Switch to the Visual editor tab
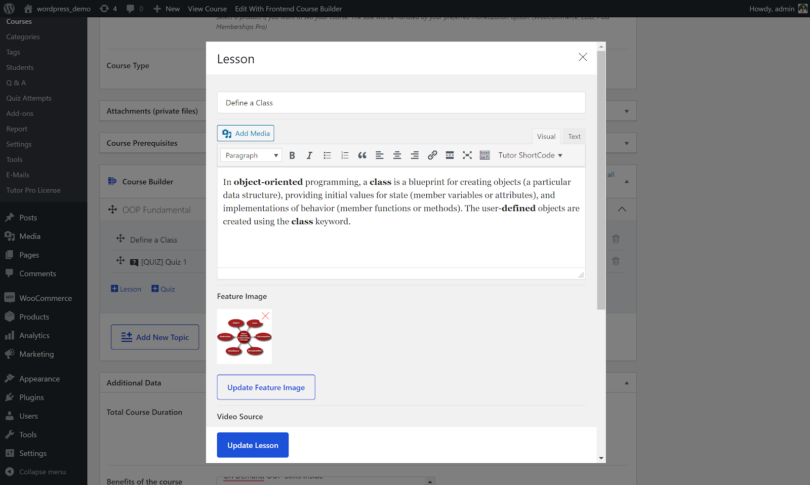This screenshot has width=810, height=485. click(x=546, y=137)
